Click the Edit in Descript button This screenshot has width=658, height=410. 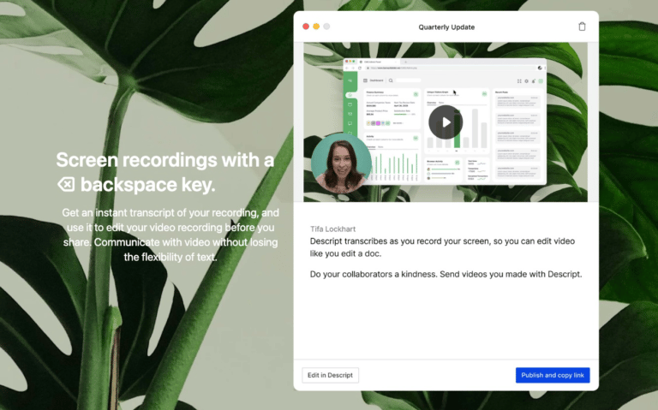(330, 375)
